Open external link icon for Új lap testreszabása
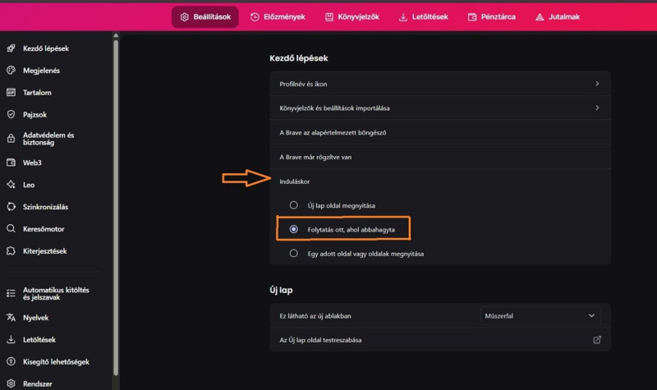Viewport: 657px width, 390px height. coord(597,340)
